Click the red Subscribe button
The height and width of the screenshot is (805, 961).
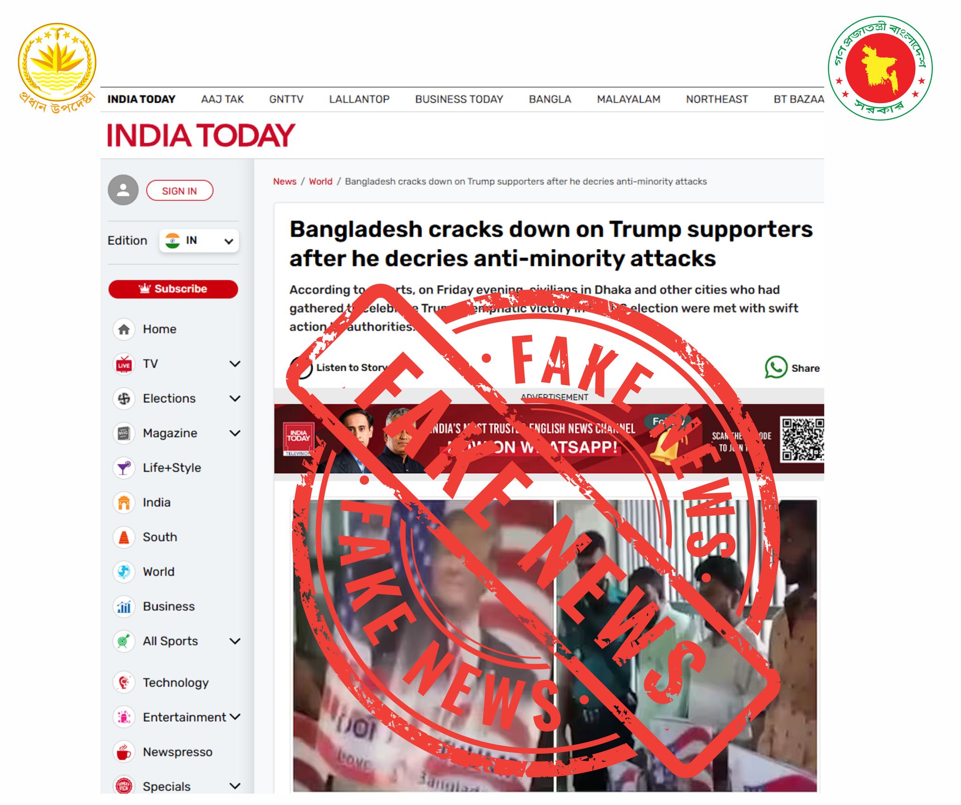173,289
